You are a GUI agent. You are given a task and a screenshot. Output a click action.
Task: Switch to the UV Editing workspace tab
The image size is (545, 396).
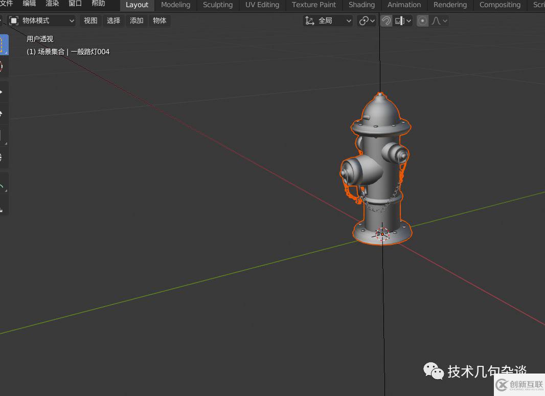pyautogui.click(x=262, y=5)
